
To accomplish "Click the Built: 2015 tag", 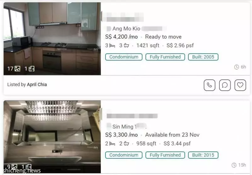I will 203,155.
